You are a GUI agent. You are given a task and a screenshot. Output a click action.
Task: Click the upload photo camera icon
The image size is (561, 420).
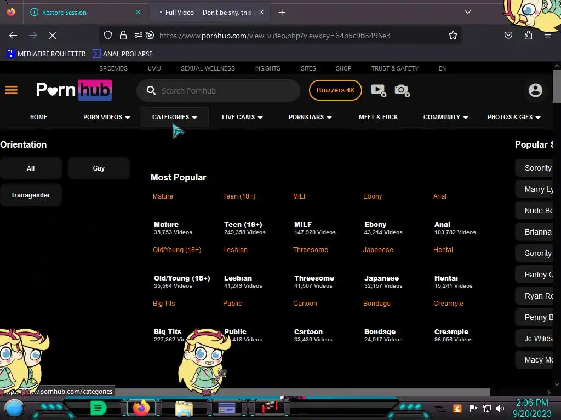(x=402, y=90)
